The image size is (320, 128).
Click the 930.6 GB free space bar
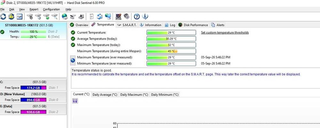[x=34, y=112]
